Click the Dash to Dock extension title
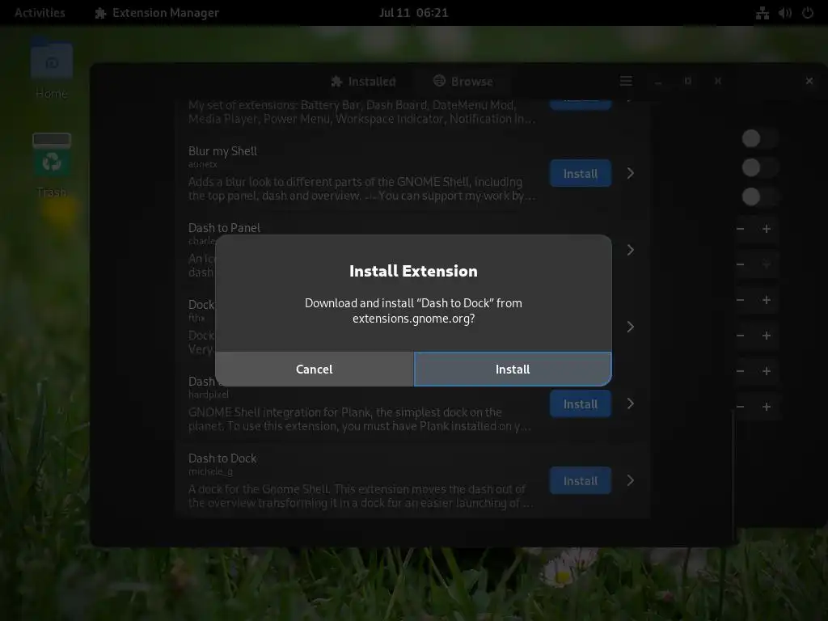828x621 pixels. 222,458
